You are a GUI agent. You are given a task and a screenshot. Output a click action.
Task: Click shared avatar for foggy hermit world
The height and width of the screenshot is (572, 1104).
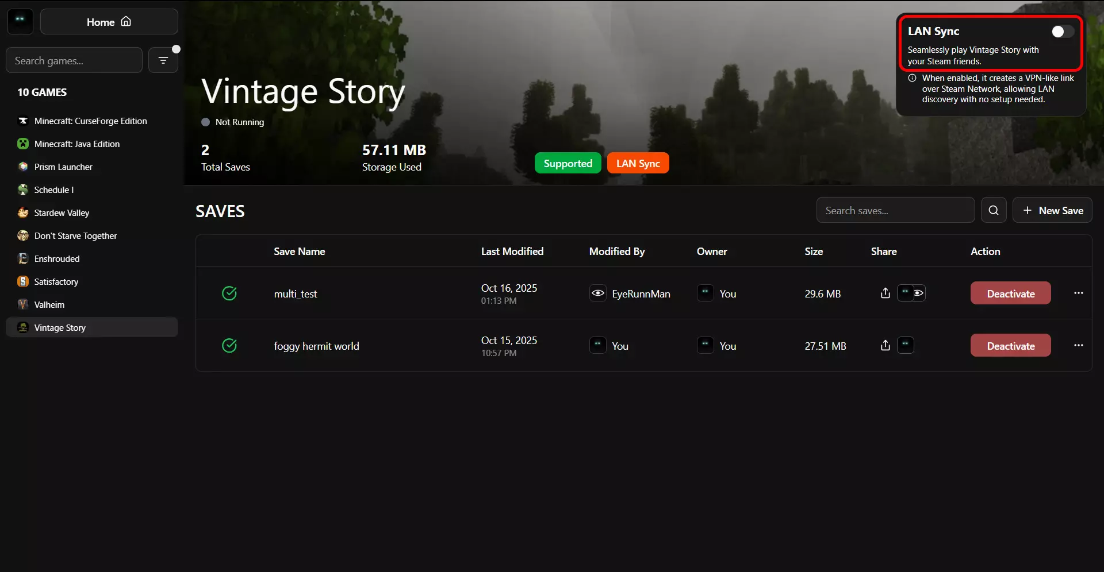[x=906, y=345]
